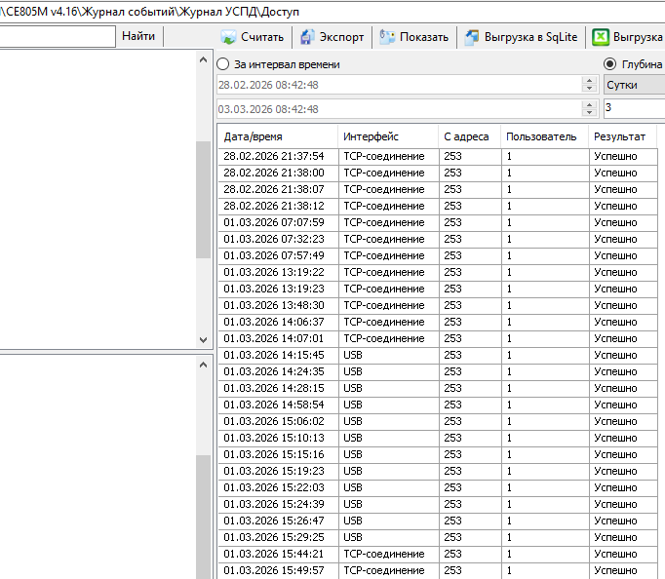
Task: Sort by Дата/время column header
Action: 278,136
